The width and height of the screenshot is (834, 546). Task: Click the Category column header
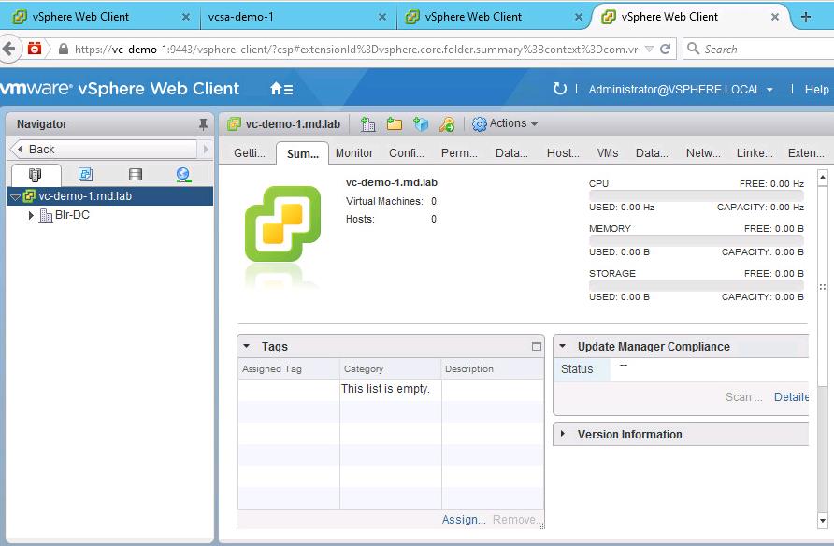(391, 369)
